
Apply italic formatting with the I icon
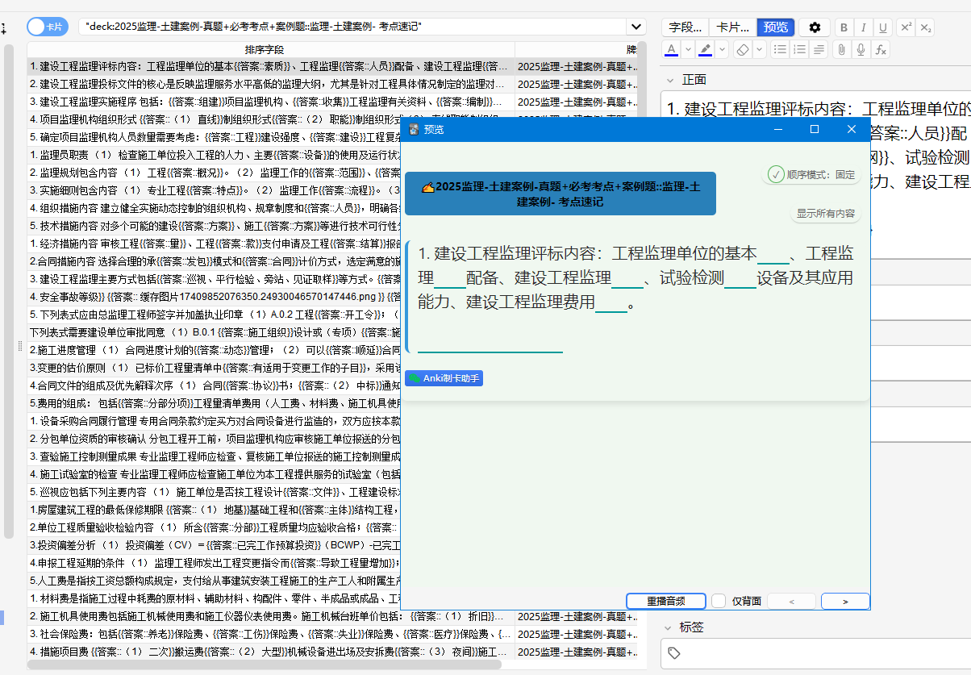(x=864, y=27)
